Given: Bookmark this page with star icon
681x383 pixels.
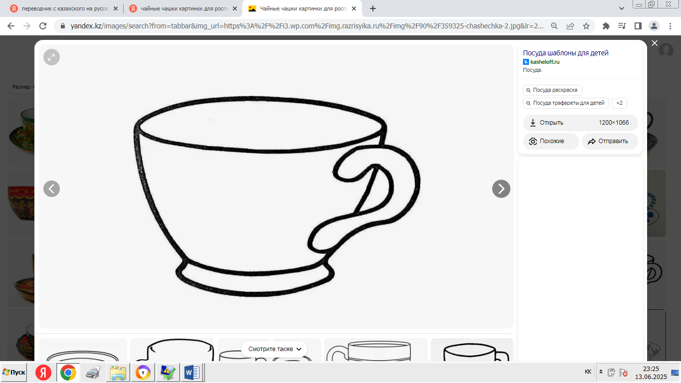Looking at the screenshot, I should tap(586, 26).
